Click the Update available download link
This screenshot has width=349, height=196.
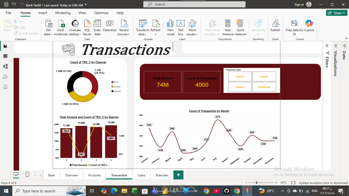pyautogui.click(x=323, y=183)
